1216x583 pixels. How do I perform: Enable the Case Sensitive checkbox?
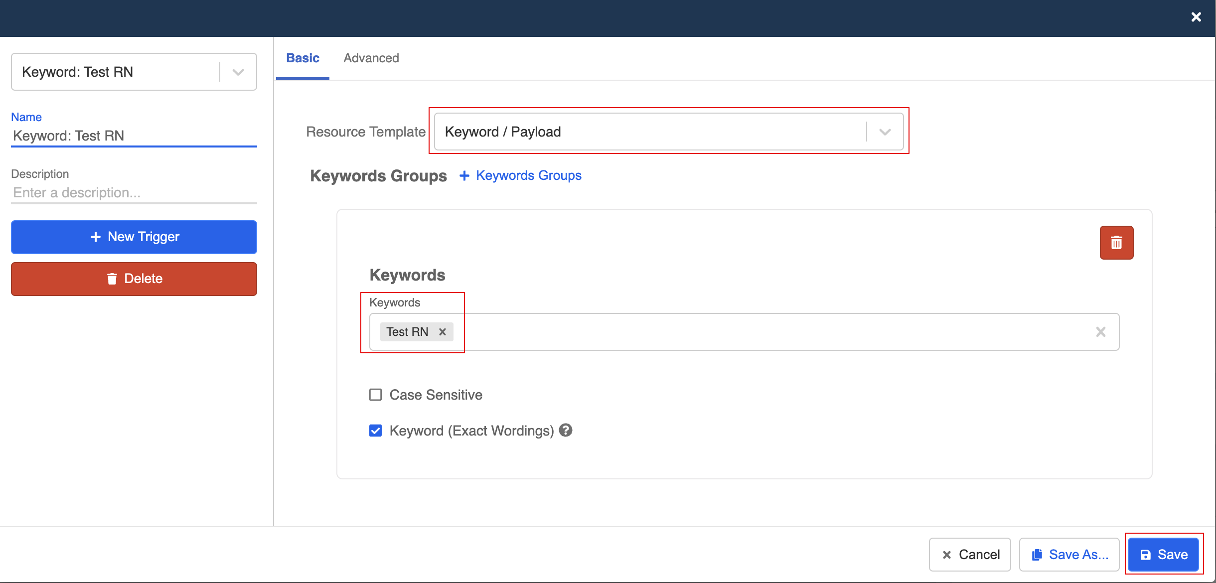pyautogui.click(x=376, y=395)
